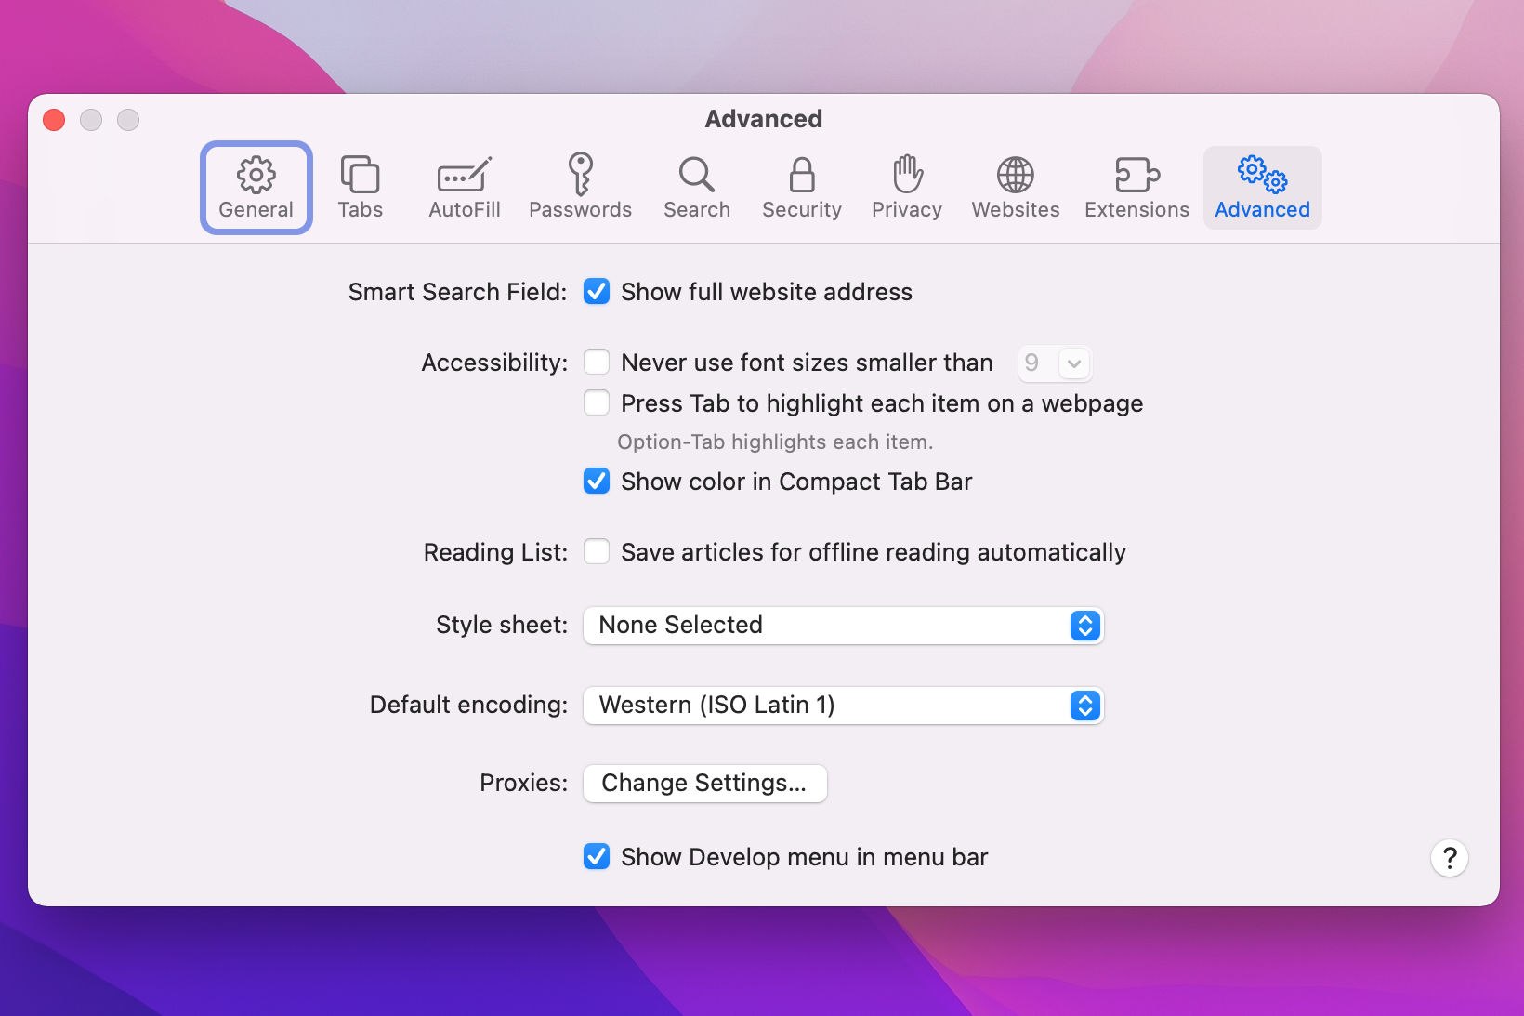Open the help question mark button
Viewport: 1524px width, 1016px height.
point(1450,858)
